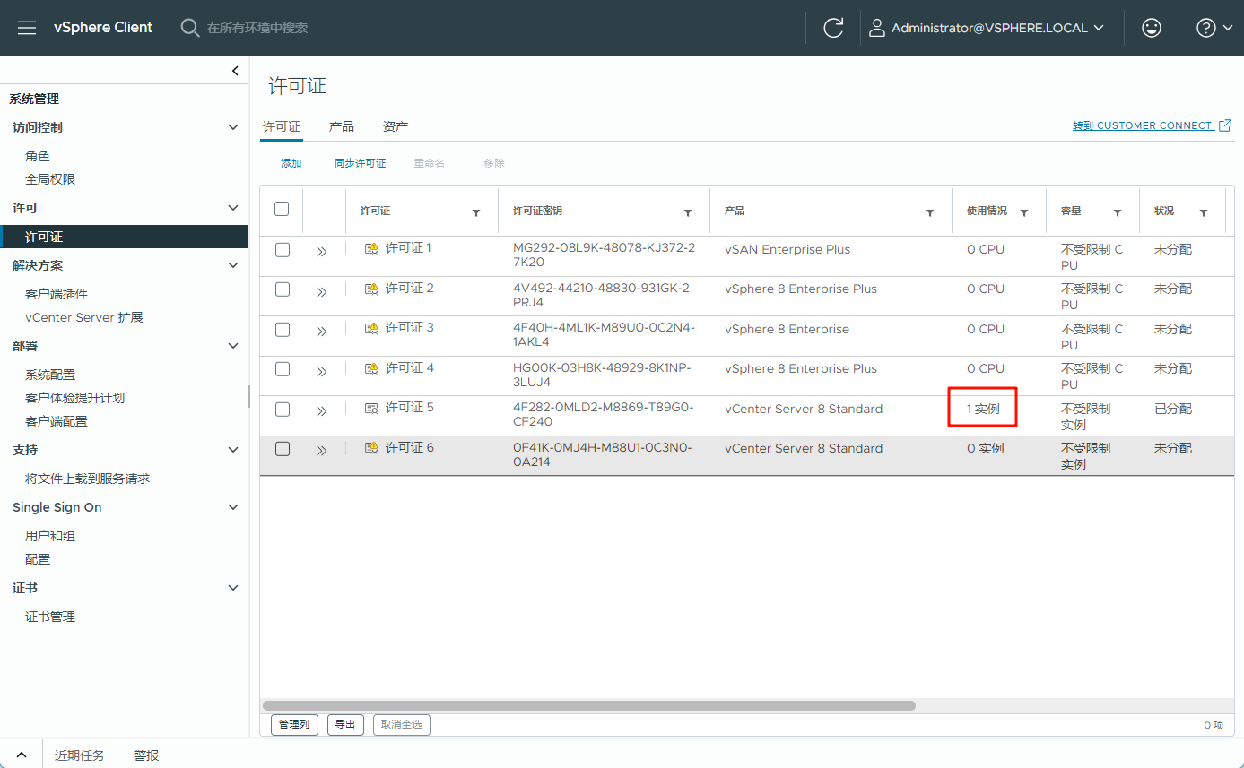
Task: Filter the 容量 column
Action: coord(1118,212)
